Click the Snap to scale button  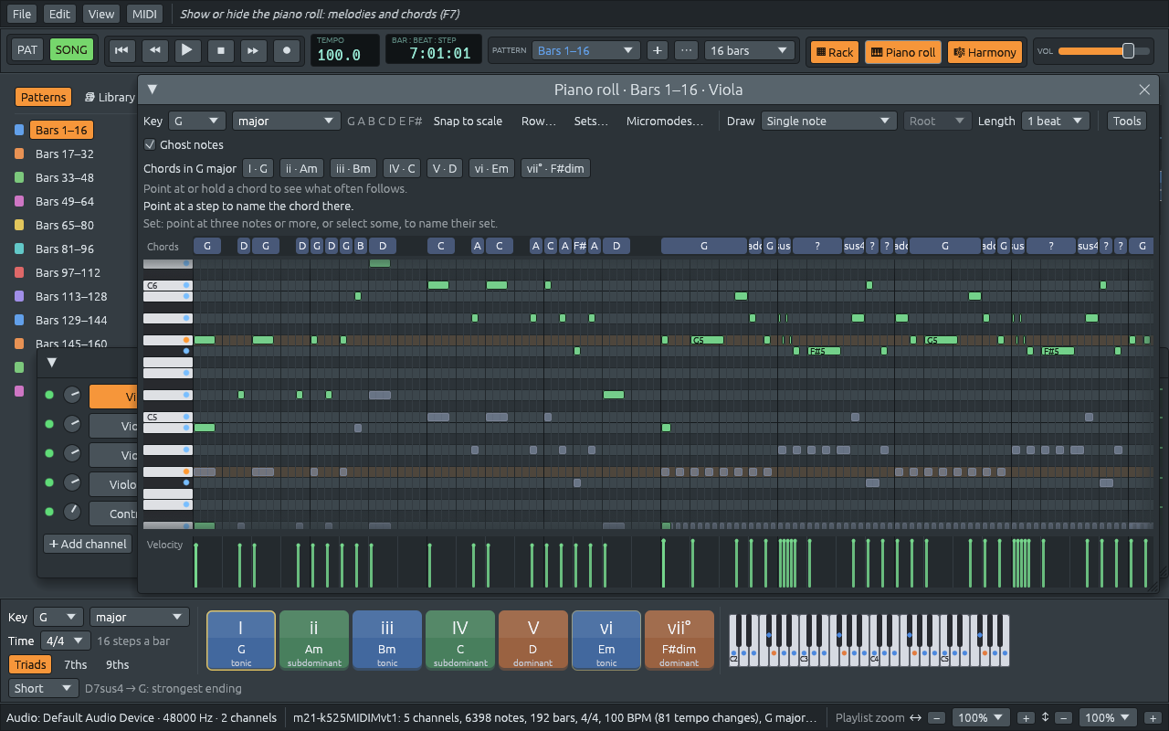pos(468,121)
